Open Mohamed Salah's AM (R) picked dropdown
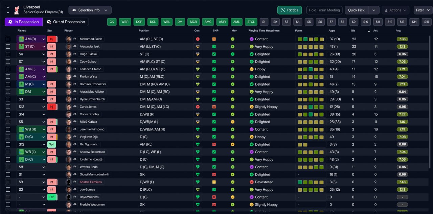The width and height of the screenshot is (433, 214). click(x=31, y=39)
